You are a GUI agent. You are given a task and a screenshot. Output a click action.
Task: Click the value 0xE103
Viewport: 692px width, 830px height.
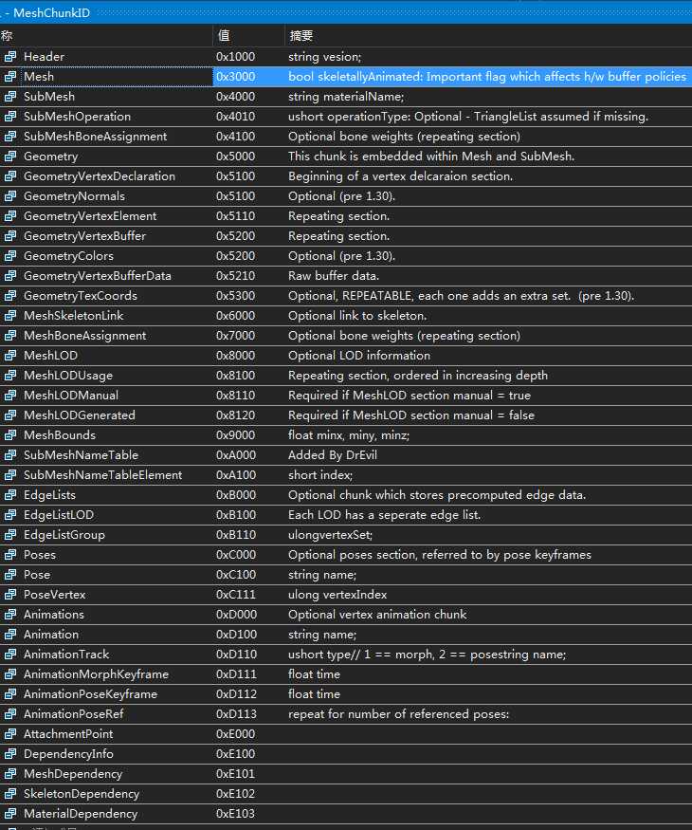[x=235, y=814]
